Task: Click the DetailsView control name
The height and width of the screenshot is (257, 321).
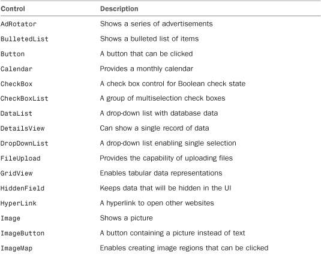Action: [x=23, y=128]
